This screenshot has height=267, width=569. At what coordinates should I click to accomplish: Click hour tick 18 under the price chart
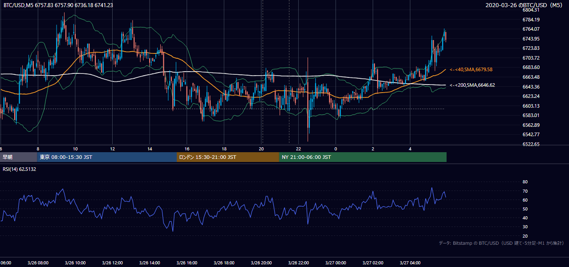(224, 149)
